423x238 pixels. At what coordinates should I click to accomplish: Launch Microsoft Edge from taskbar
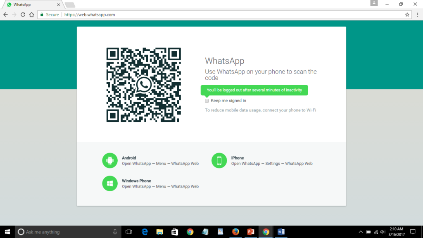(145, 232)
